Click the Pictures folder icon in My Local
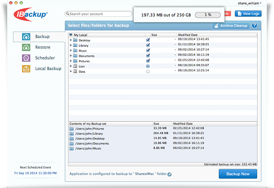This screenshot has height=188, width=274. (x=75, y=61)
